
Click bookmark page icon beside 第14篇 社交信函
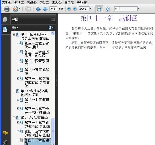click(18, 117)
